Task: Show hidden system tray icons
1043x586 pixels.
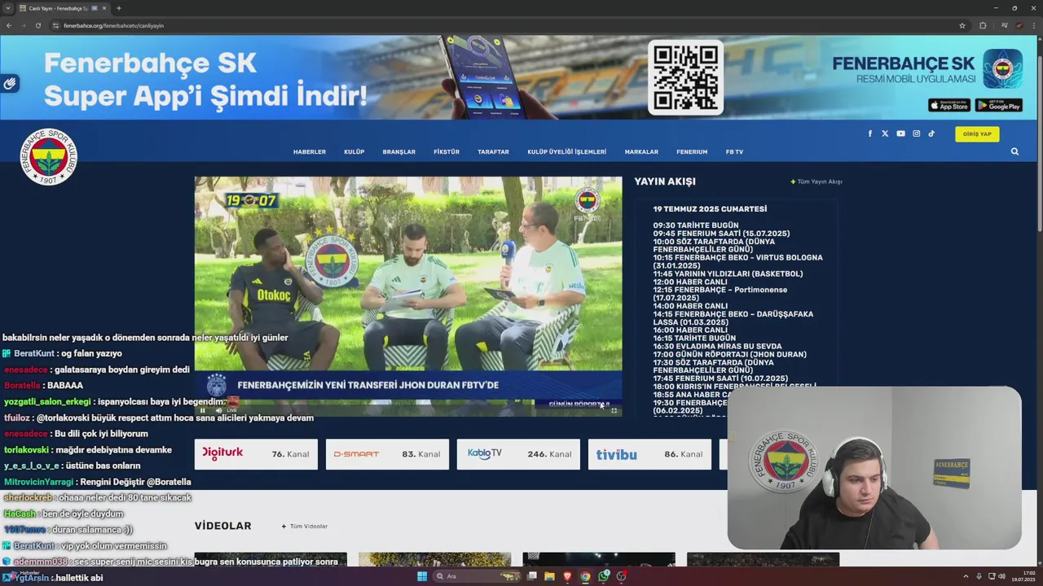Action: click(967, 576)
